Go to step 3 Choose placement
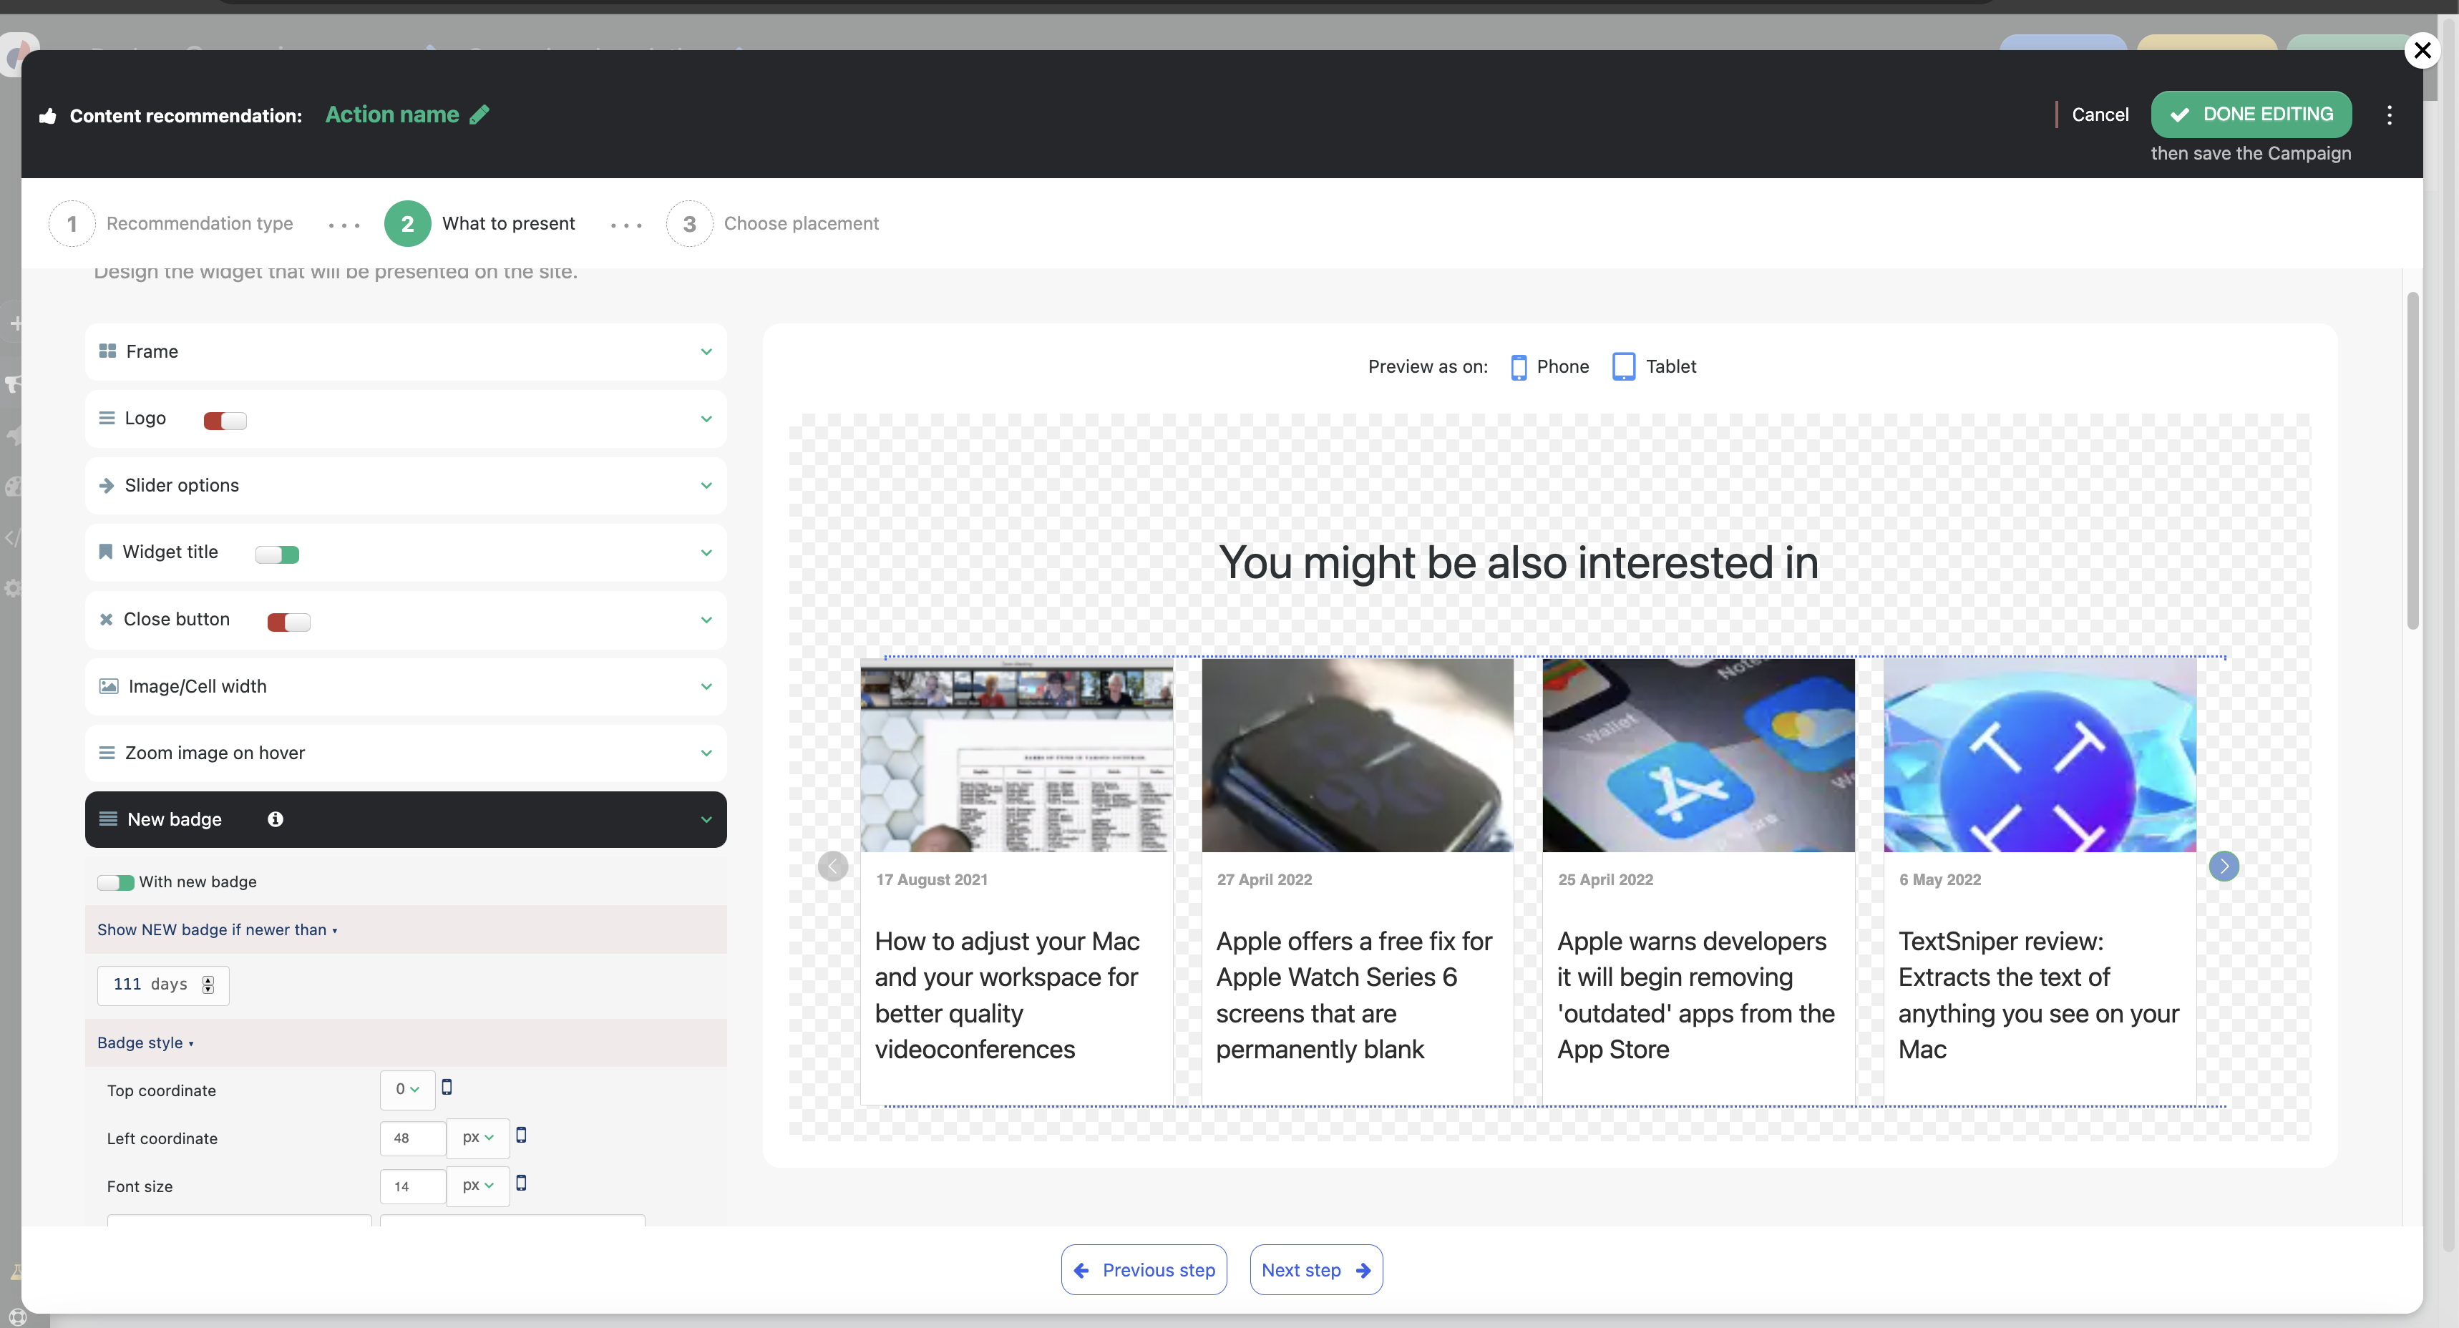The width and height of the screenshot is (2459, 1328). (773, 223)
